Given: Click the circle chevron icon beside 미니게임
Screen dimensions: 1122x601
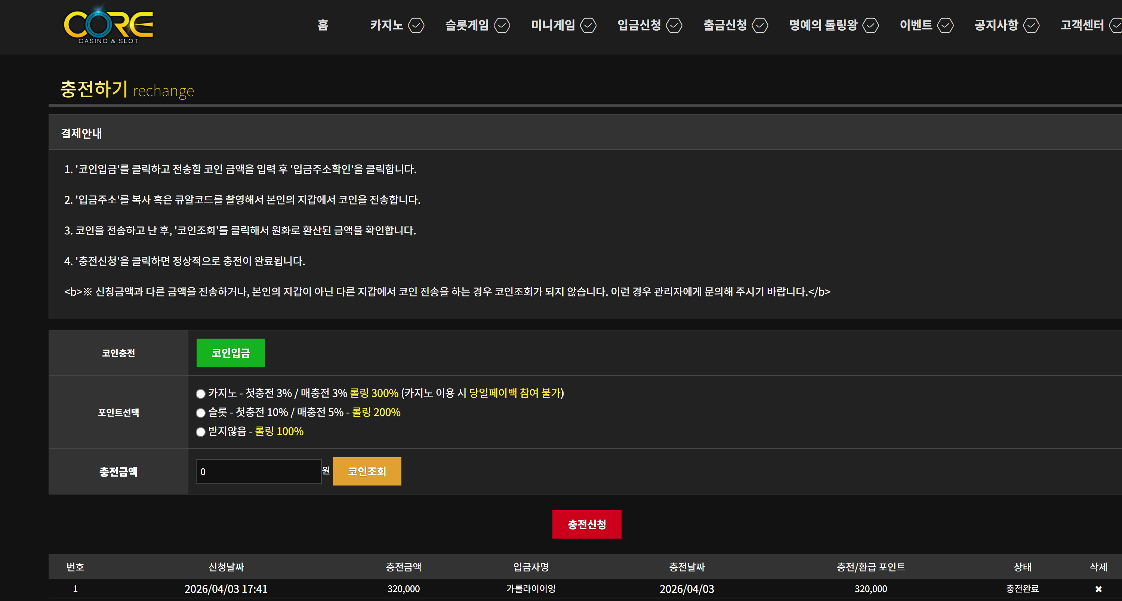Looking at the screenshot, I should click(x=588, y=25).
